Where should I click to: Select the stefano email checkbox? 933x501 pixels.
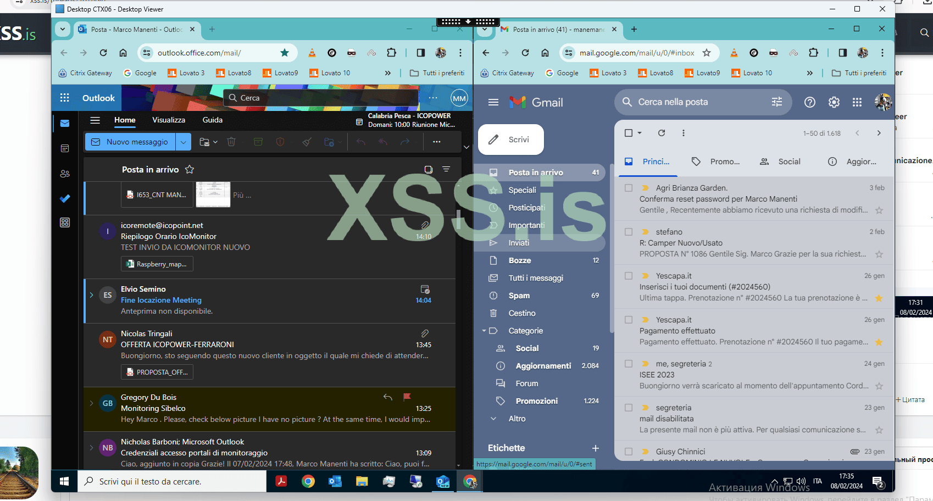click(629, 232)
